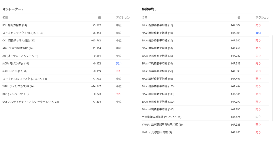Image resolution: width=273 pixels, height=146 pixels.
Task: Click the SMA (200) value 147.760
Action: (235, 109)
